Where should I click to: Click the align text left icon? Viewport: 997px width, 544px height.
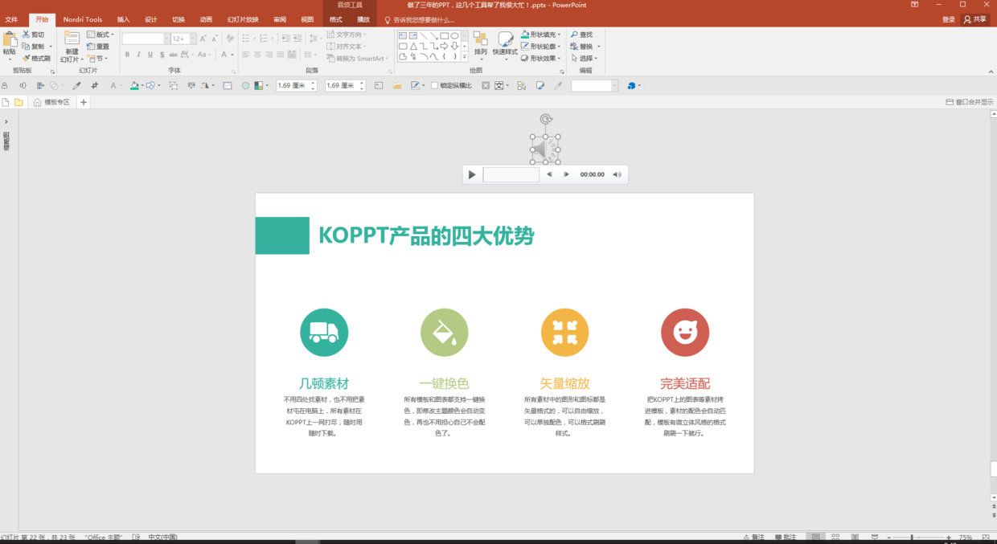(x=246, y=55)
